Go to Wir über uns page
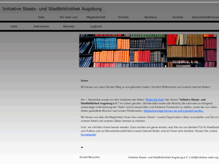This screenshot has height=164, width=219. pos(68,17)
